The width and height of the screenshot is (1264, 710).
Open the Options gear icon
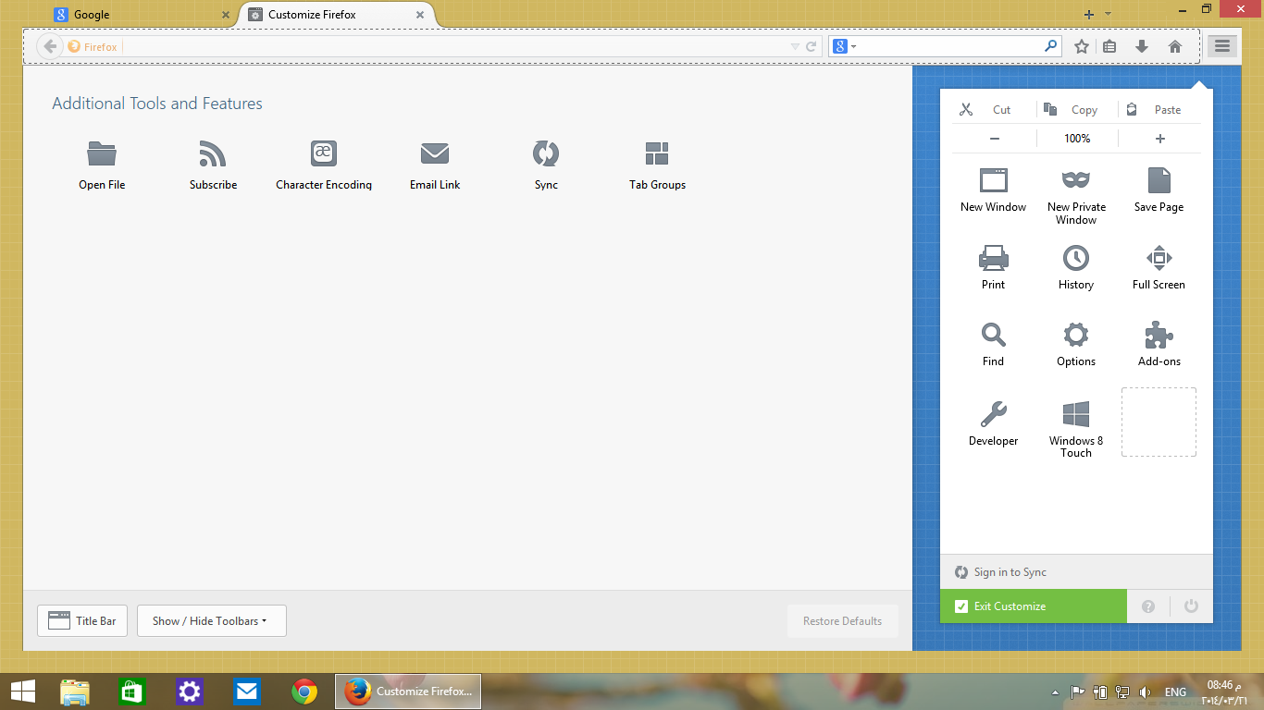click(x=1076, y=334)
